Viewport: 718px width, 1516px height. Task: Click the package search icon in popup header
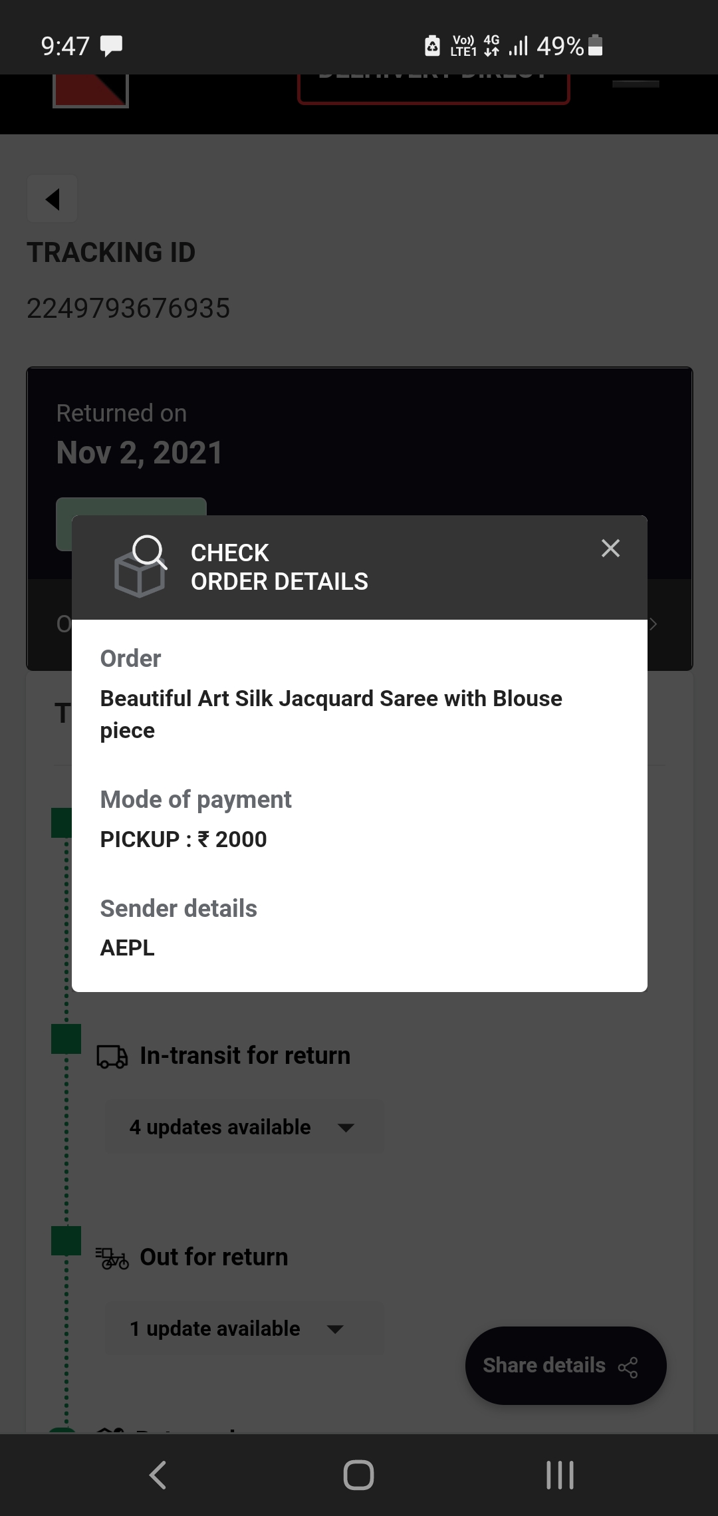point(140,567)
